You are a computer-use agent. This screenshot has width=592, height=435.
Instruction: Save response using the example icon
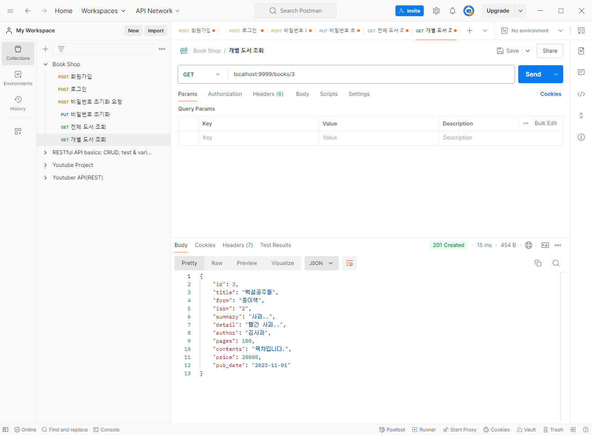click(x=545, y=245)
